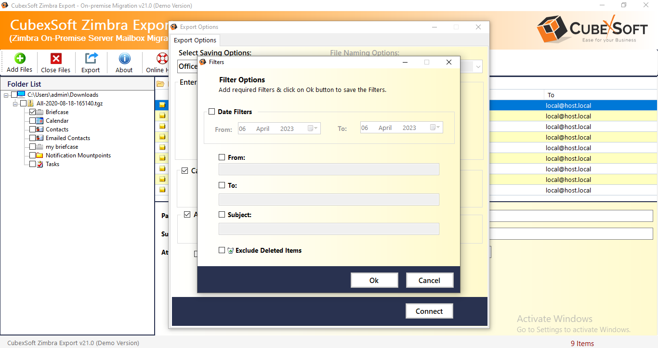Click the All-2020-08-18-165140.tgz archive icon
The height and width of the screenshot is (348, 658).
click(30, 103)
